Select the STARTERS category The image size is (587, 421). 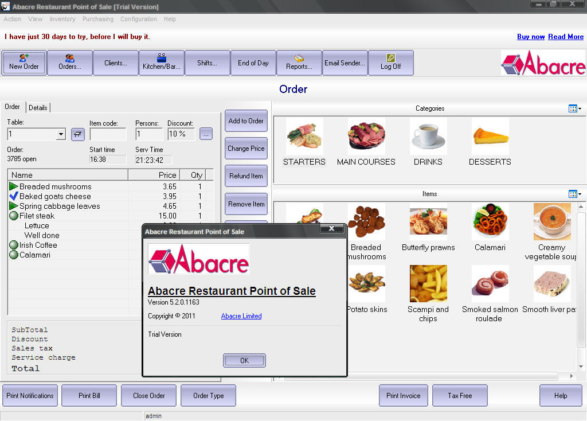pyautogui.click(x=304, y=137)
